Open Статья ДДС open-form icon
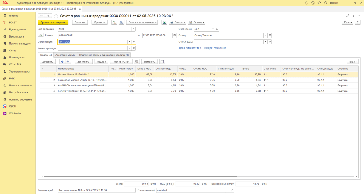Image resolution: width=364 pixels, height=194 pixels. (x=269, y=42)
